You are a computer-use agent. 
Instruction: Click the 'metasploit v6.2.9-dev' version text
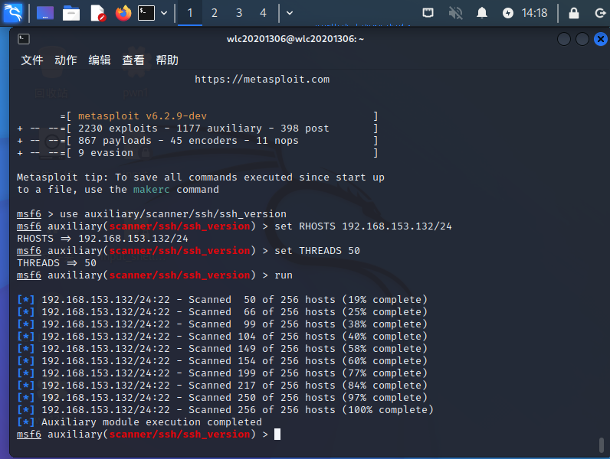pyautogui.click(x=143, y=116)
